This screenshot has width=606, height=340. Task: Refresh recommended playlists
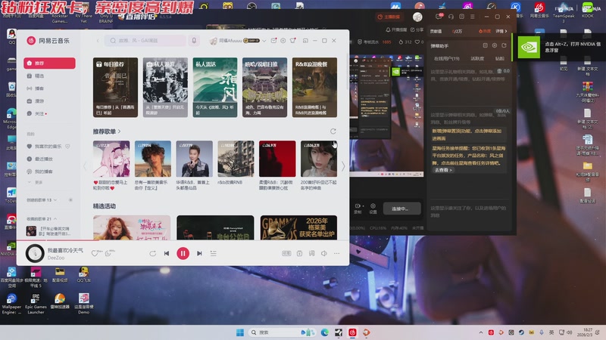(x=333, y=131)
